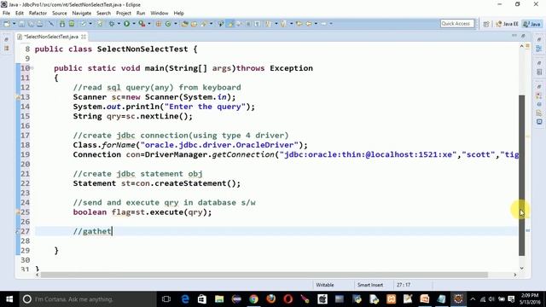Open Task View on taskbar
Image resolution: width=546 pixels, height=307 pixels.
tap(166, 299)
